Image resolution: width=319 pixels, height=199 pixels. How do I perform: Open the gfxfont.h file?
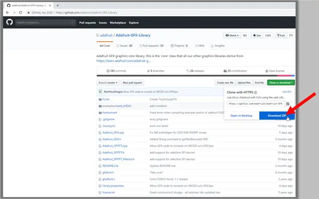[x=108, y=173]
